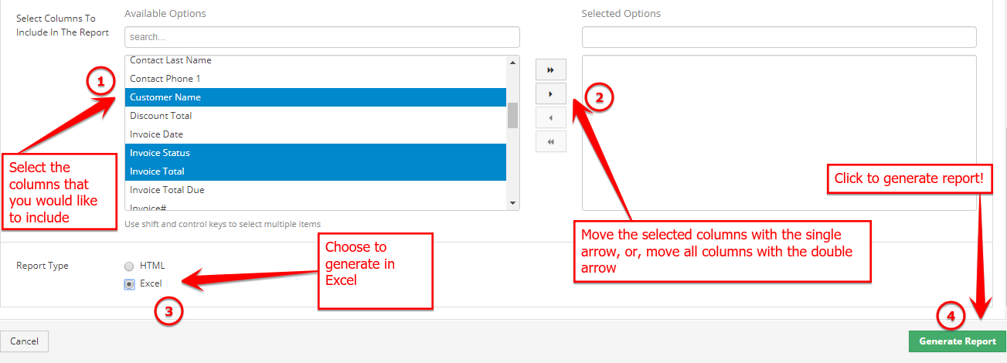Select Invoice Date column option
Image resolution: width=1007 pixels, height=363 pixels.
pyautogui.click(x=315, y=134)
